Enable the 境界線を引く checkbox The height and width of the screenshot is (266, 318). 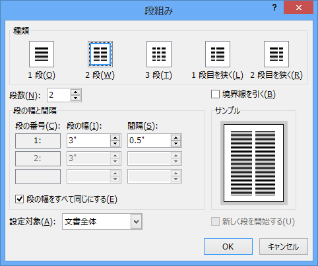click(x=215, y=94)
